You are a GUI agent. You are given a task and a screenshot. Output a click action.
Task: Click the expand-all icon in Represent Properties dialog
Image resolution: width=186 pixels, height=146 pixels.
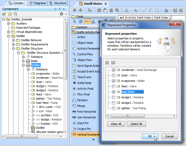click(107, 63)
